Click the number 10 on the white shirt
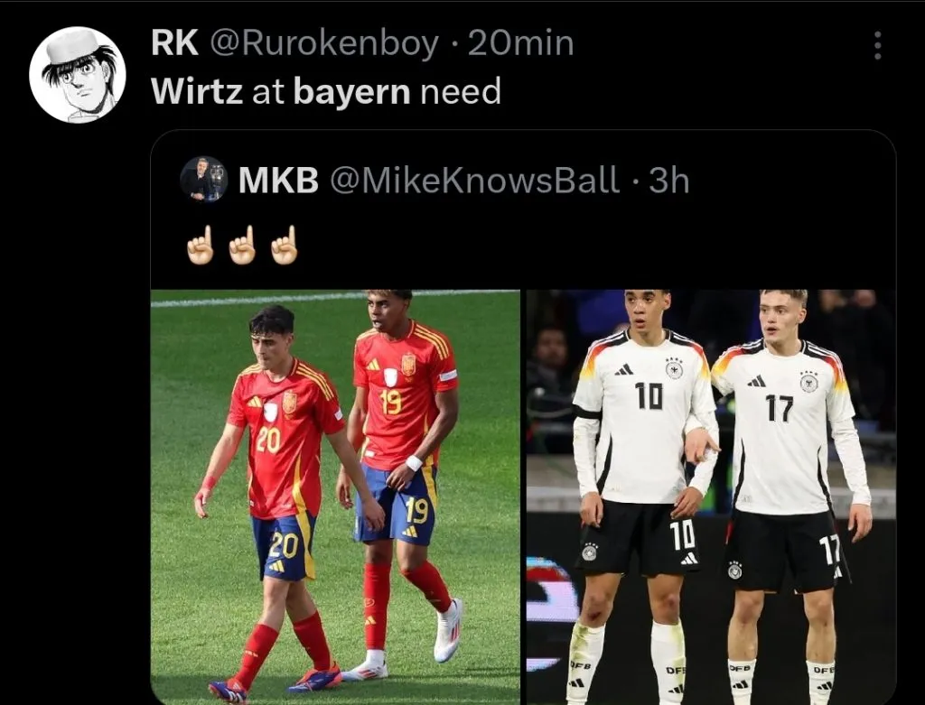This screenshot has width=925, height=705. 649,395
